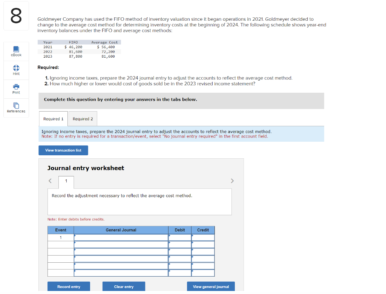Open the View general journal button
386x294 pixels.
click(x=211, y=286)
